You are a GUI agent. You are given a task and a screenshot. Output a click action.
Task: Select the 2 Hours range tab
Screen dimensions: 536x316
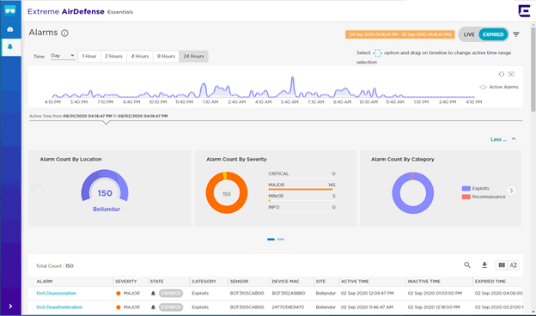(113, 57)
